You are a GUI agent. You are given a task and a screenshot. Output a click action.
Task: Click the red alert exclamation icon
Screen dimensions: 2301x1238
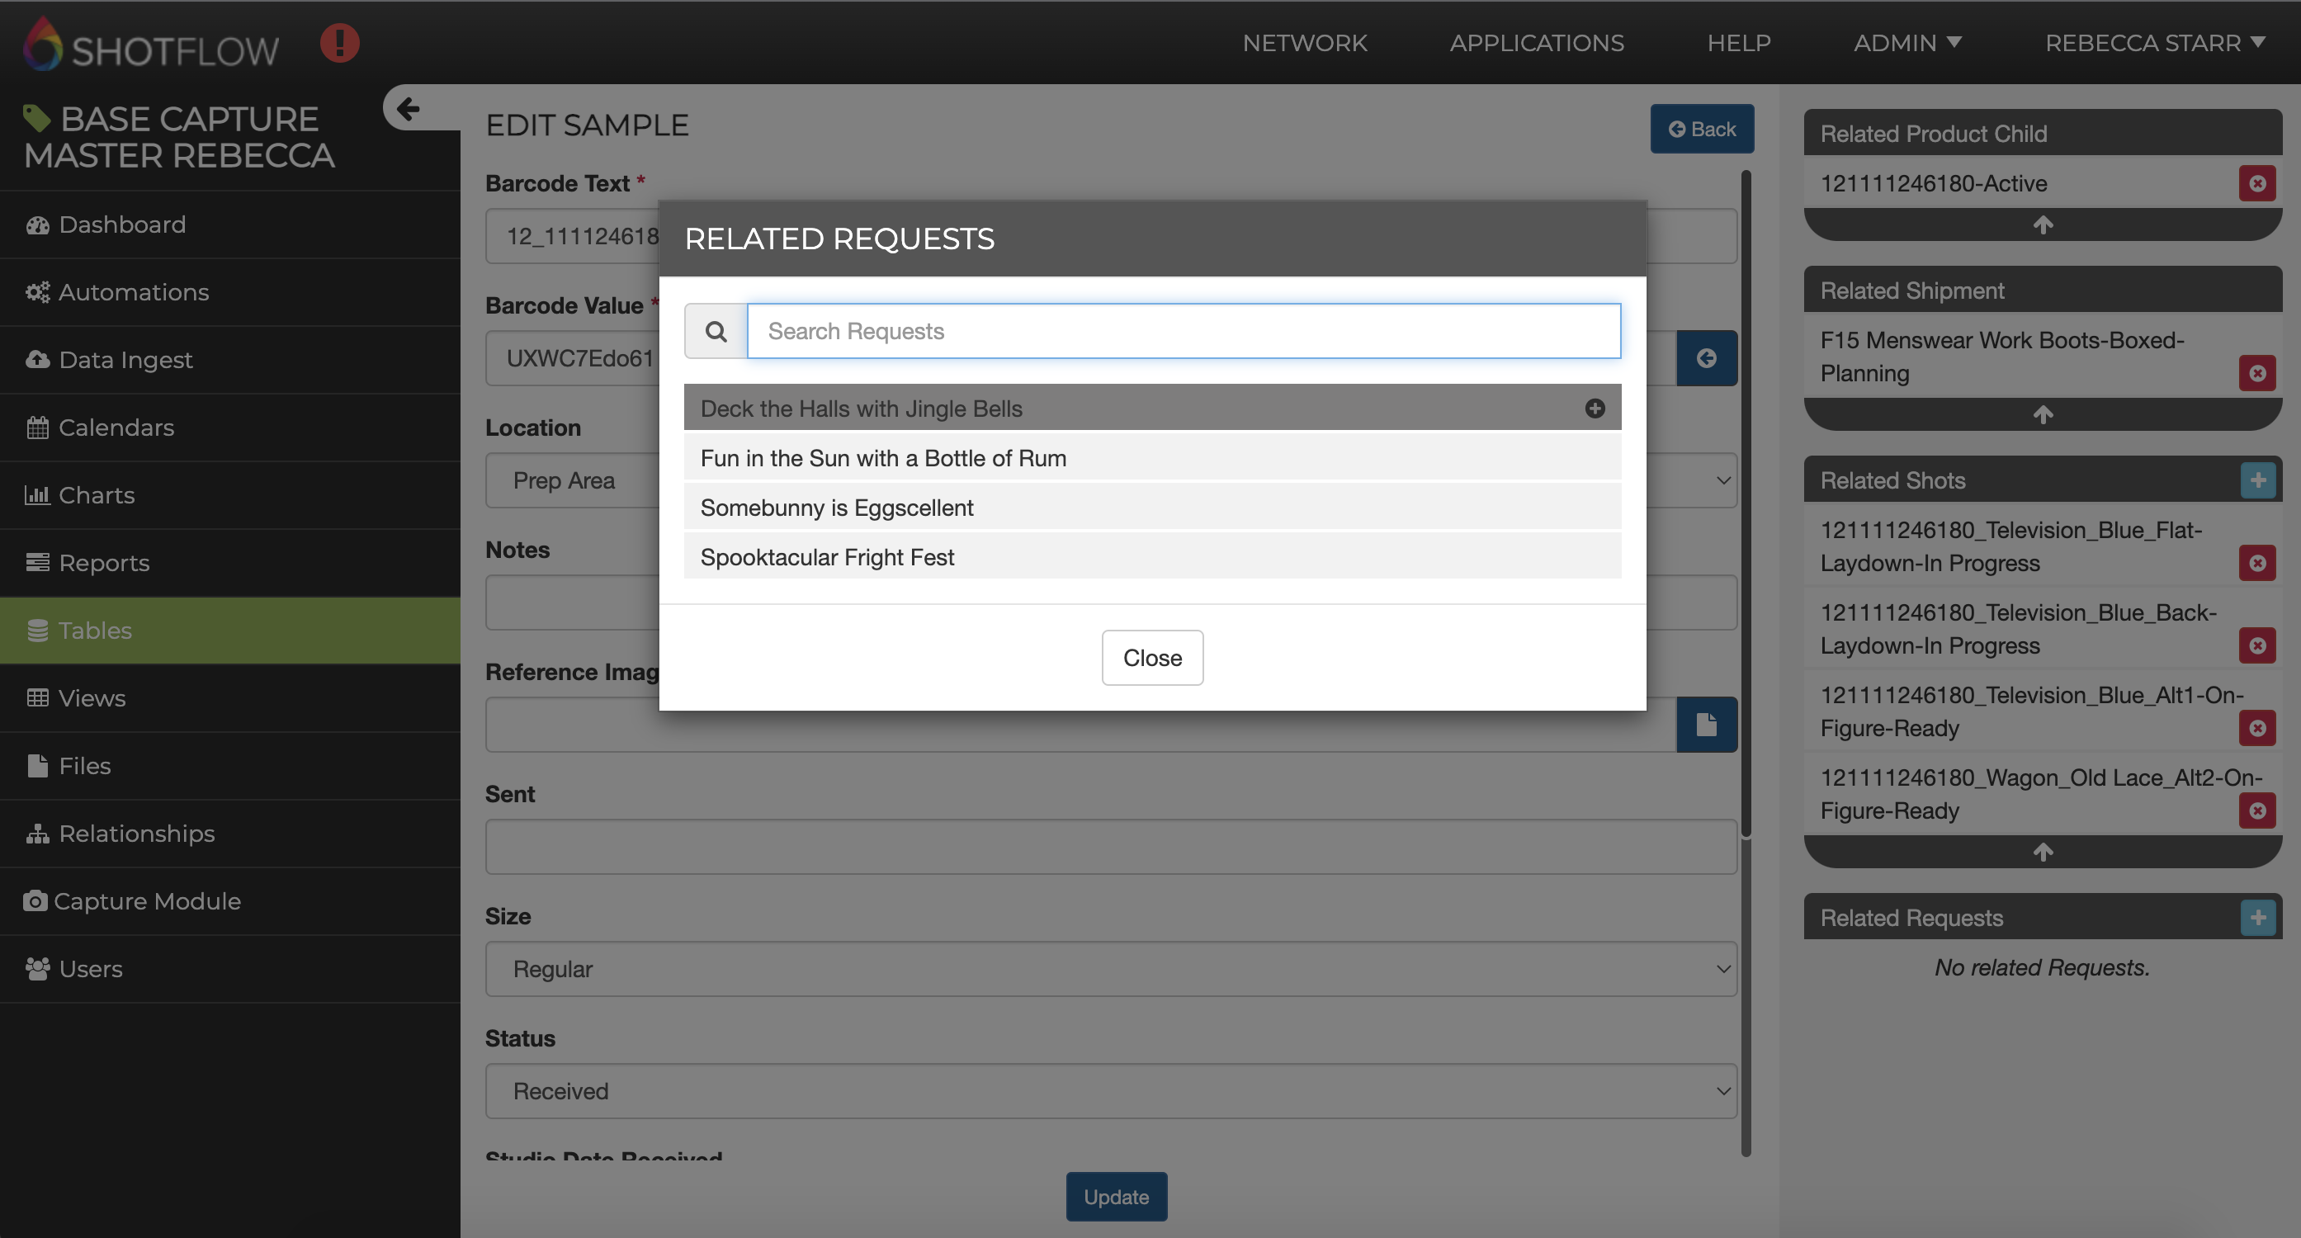tap(339, 43)
